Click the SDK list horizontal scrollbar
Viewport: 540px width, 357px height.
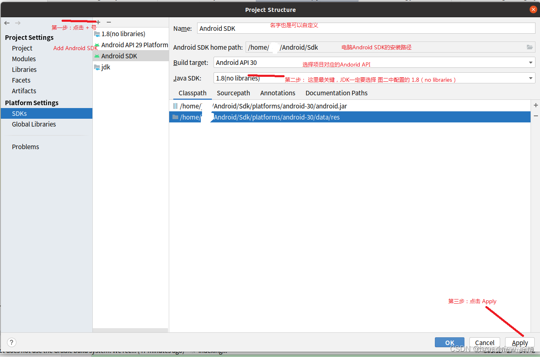coord(131,330)
